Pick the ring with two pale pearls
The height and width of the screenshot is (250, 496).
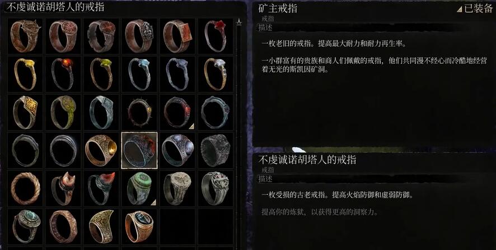pyautogui.click(x=177, y=150)
